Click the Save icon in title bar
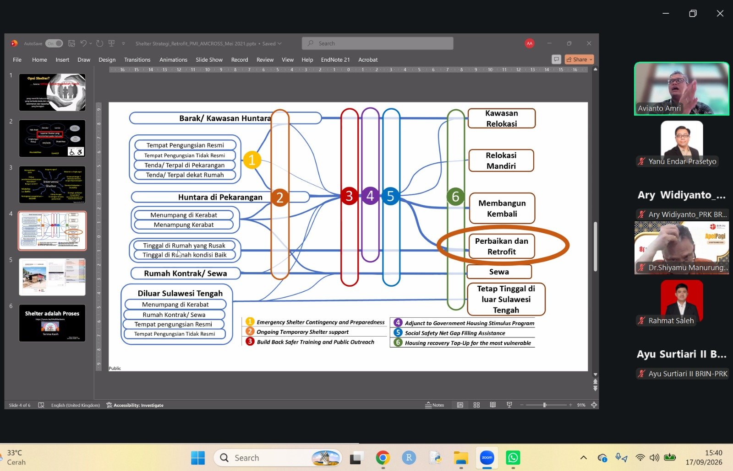This screenshot has height=471, width=733. click(x=71, y=43)
